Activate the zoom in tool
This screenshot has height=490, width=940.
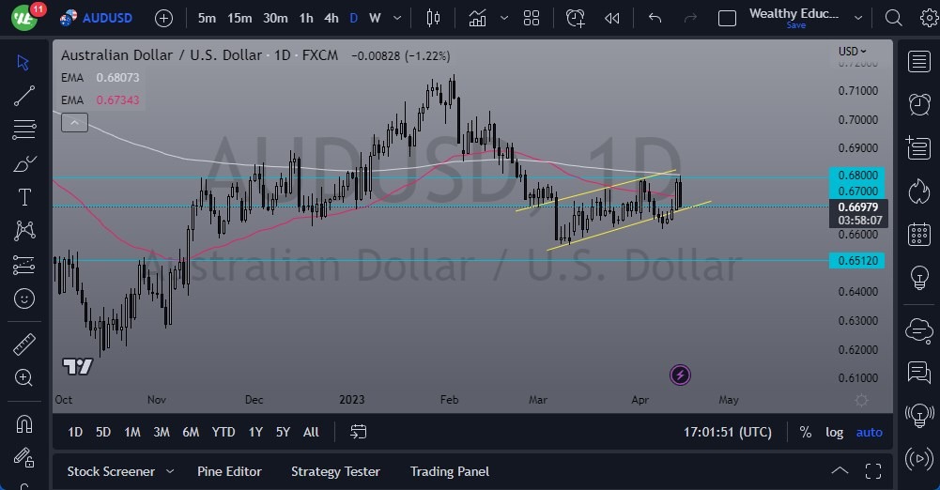click(x=24, y=377)
